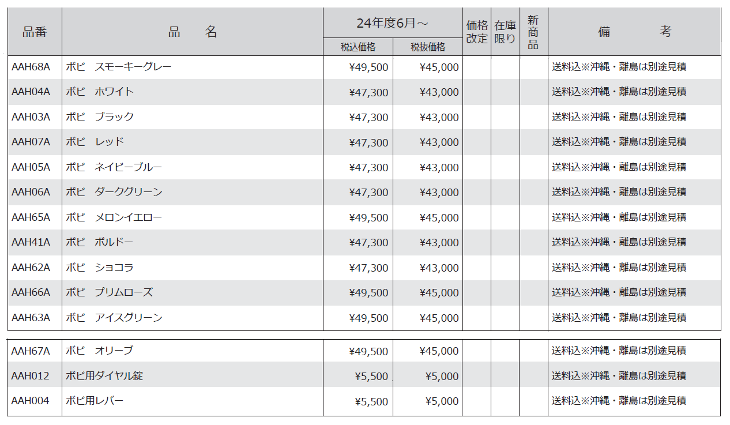Click the 備考 column header
The width and height of the screenshot is (730, 425).
[x=634, y=32]
